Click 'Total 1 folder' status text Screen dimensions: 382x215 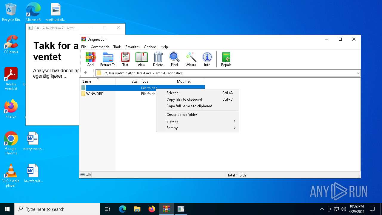click(238, 175)
